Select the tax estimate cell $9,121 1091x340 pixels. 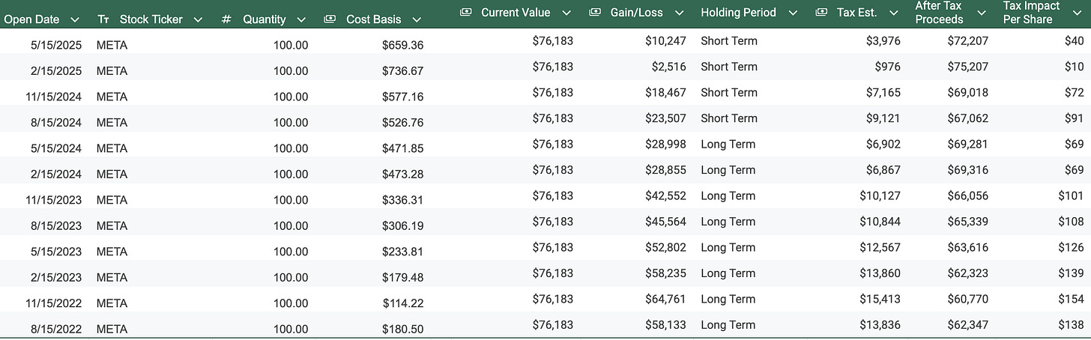tap(883, 118)
